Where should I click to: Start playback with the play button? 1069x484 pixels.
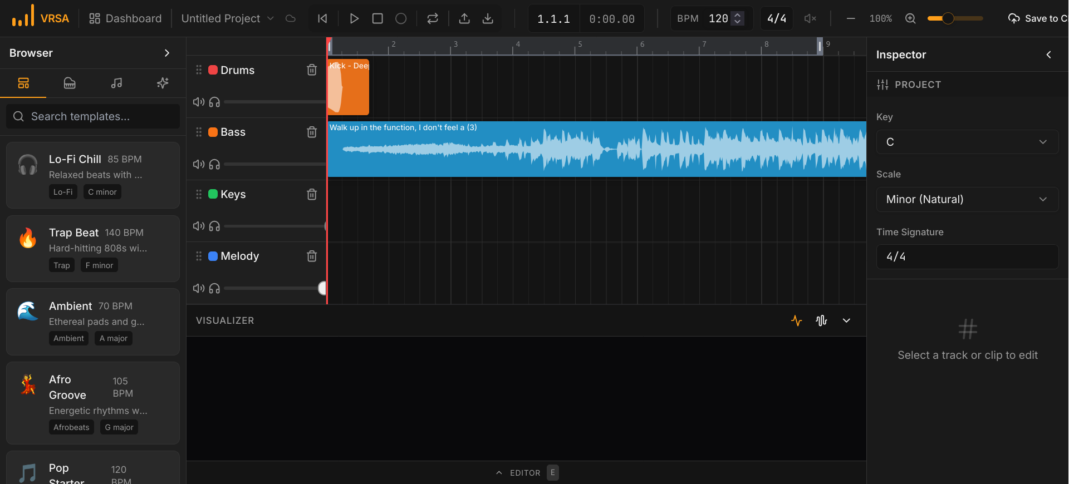pos(354,18)
